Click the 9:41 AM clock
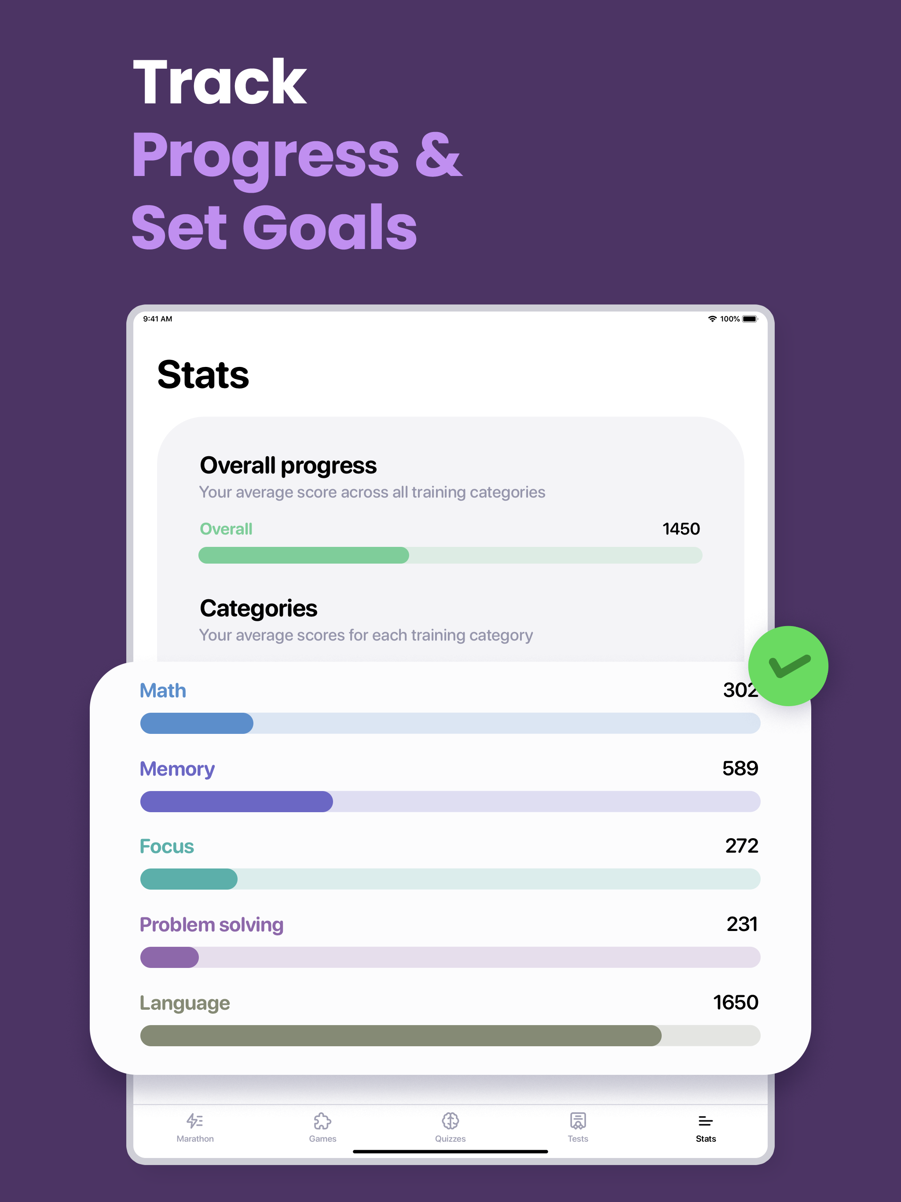 pos(157,319)
